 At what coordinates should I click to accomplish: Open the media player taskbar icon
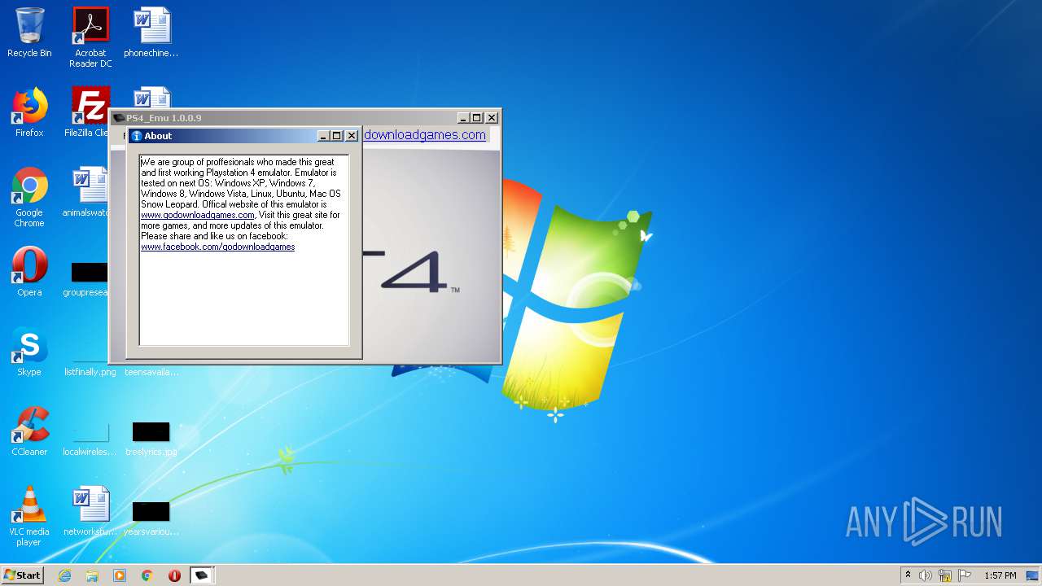tap(120, 575)
